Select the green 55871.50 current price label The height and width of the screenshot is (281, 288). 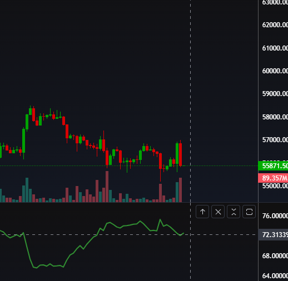click(x=273, y=165)
